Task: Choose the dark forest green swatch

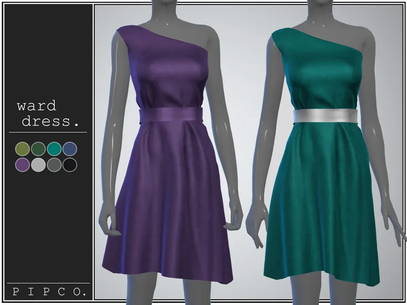Action: click(x=38, y=149)
